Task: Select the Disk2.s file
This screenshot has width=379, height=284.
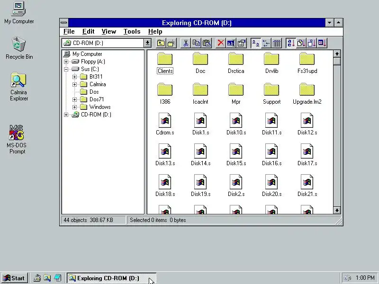Action: coord(236,186)
